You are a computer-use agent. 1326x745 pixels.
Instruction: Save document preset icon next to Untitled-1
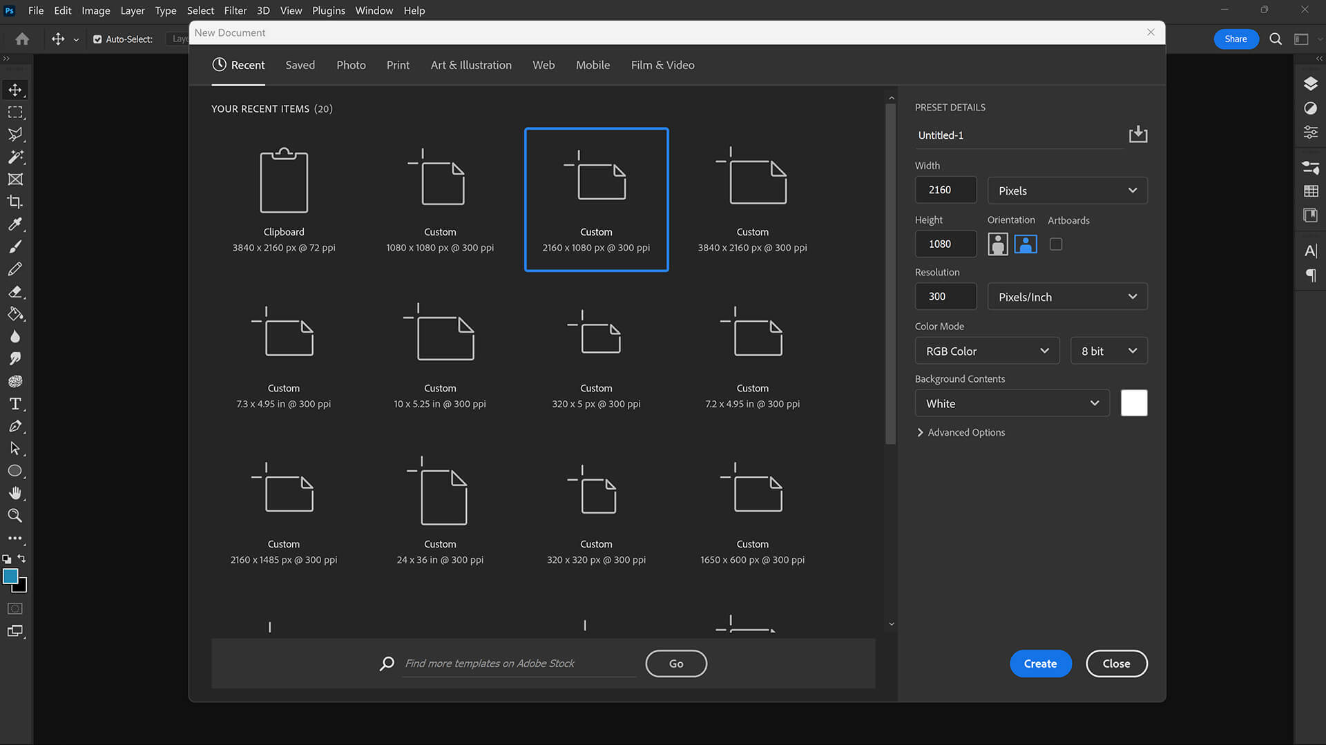(x=1137, y=134)
